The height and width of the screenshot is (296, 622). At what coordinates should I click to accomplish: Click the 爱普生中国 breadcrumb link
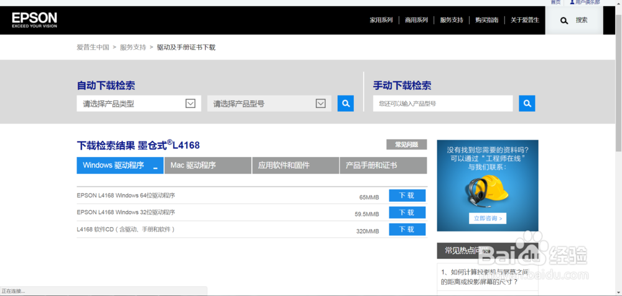[93, 48]
